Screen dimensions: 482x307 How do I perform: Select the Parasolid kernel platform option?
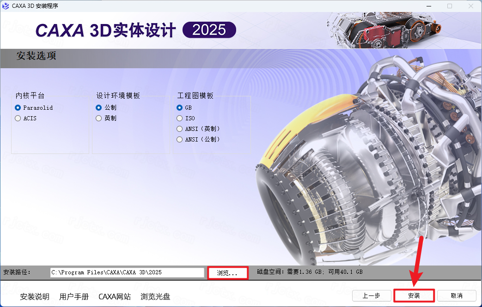coord(34,108)
